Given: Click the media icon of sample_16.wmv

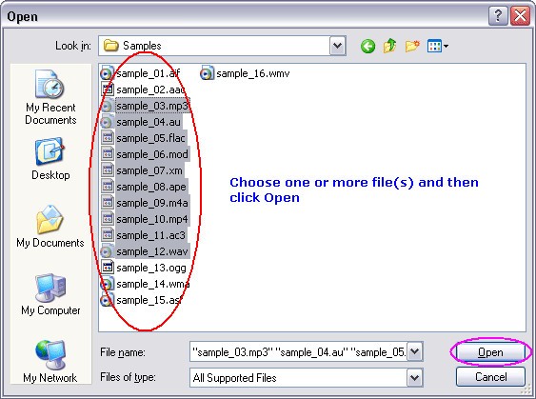Looking at the screenshot, I should (207, 73).
